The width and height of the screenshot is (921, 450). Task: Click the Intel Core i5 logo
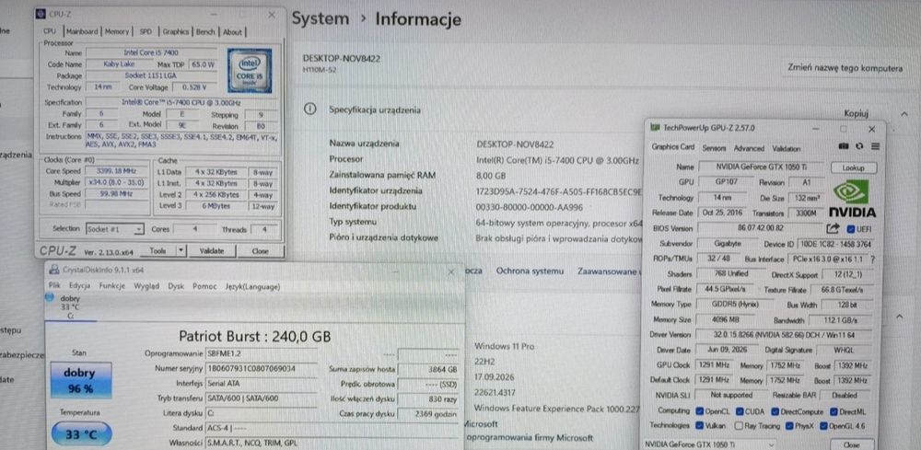pos(250,71)
